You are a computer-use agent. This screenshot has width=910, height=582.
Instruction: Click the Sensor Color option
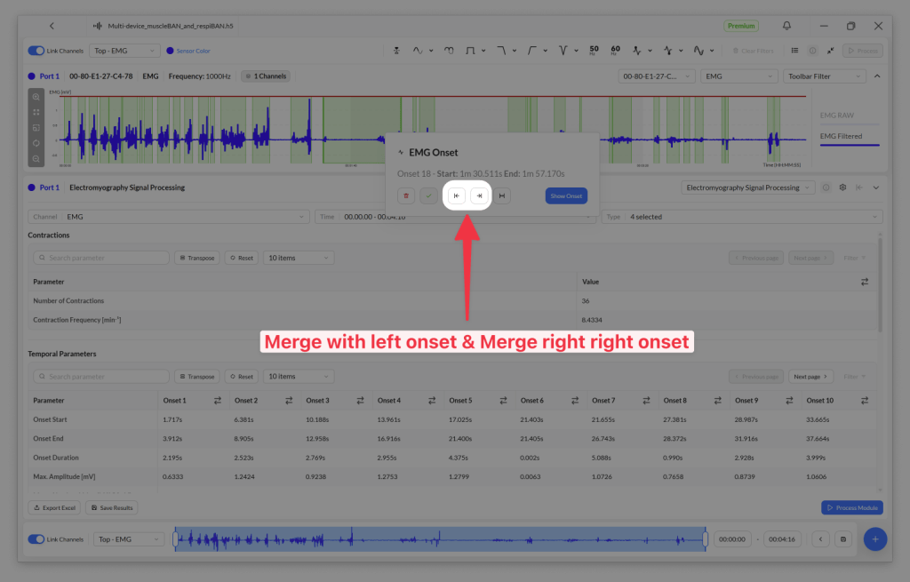188,51
